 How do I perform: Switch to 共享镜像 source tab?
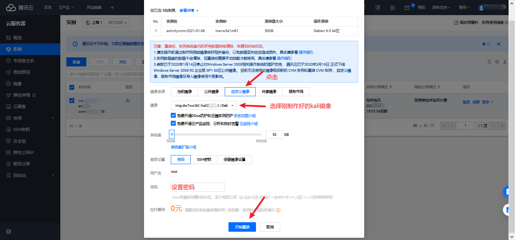(x=269, y=91)
